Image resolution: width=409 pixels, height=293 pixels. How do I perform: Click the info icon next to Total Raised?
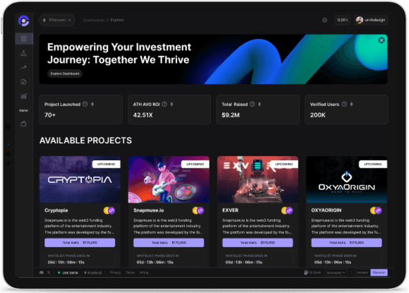(x=252, y=104)
